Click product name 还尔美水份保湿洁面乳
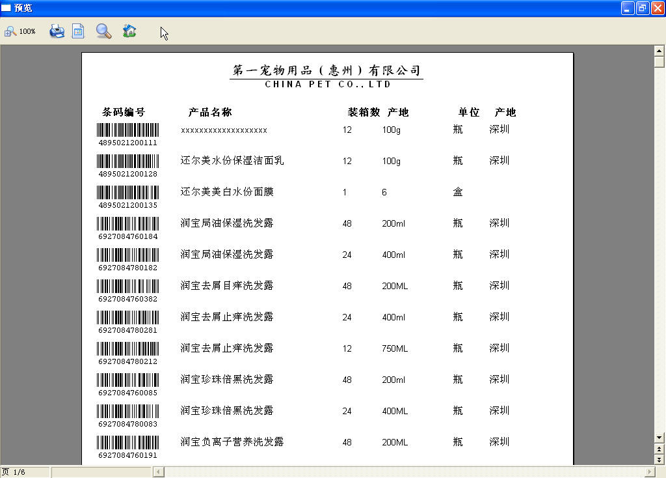The image size is (666, 478). click(x=232, y=160)
